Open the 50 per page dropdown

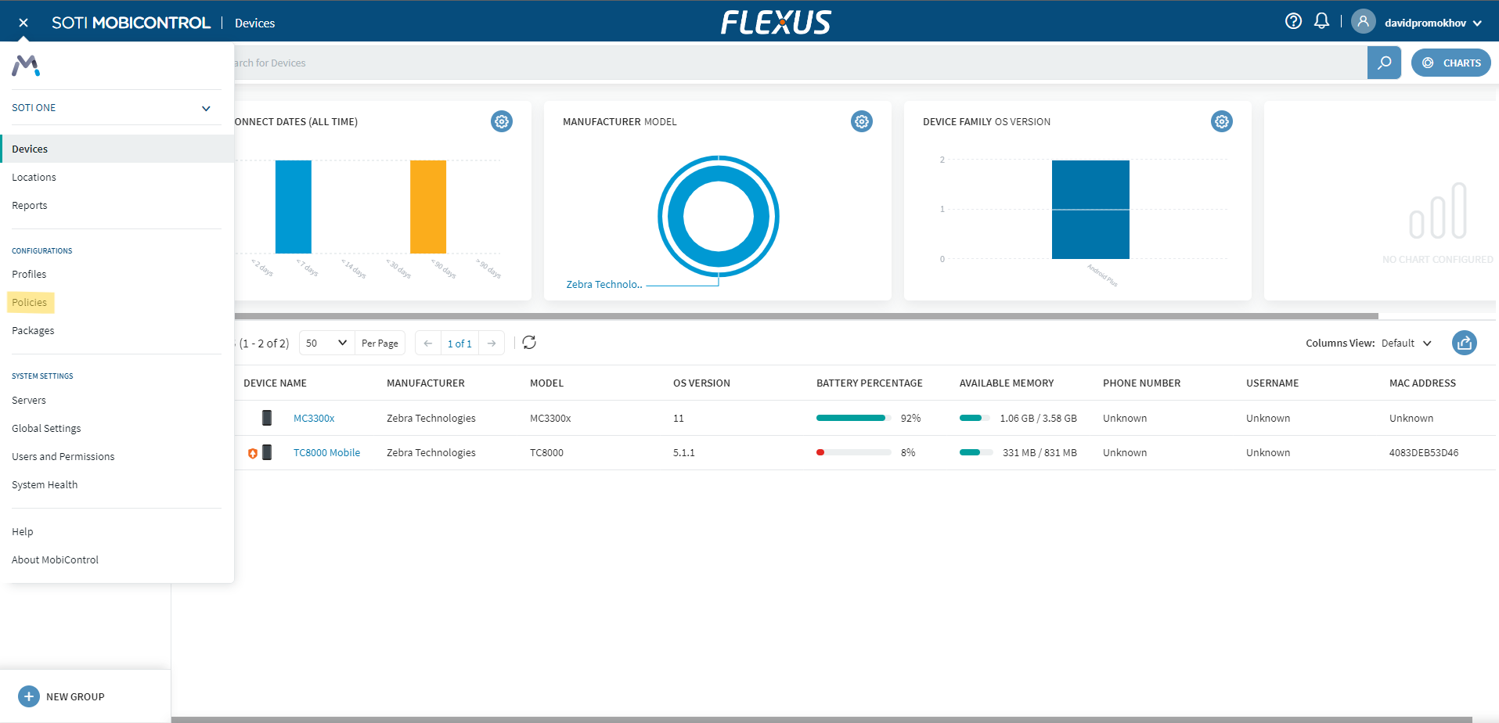[326, 343]
